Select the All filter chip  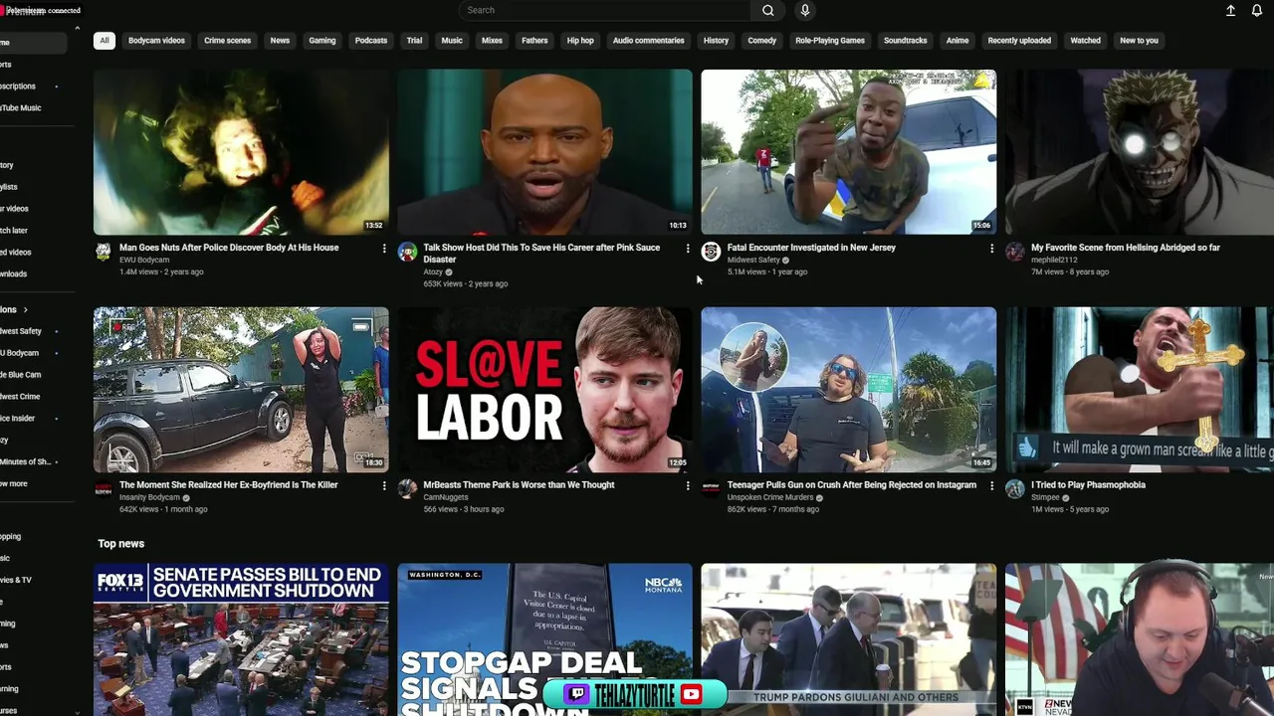point(105,41)
